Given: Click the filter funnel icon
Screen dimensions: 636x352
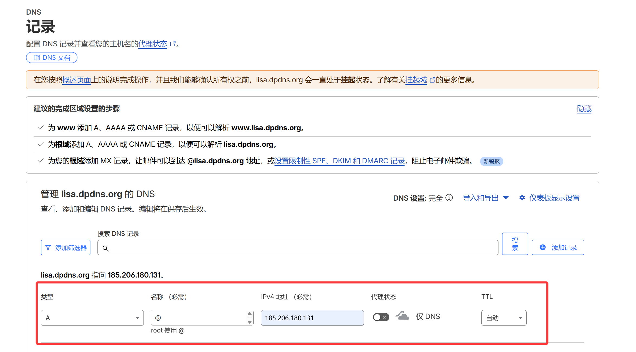Looking at the screenshot, I should coord(48,248).
